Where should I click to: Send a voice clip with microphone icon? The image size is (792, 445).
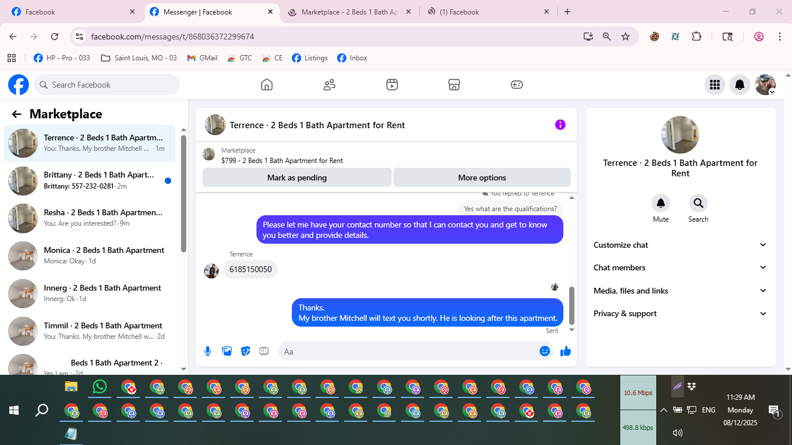click(x=208, y=351)
